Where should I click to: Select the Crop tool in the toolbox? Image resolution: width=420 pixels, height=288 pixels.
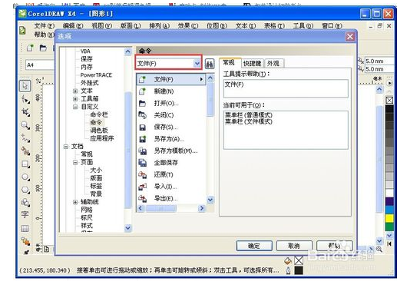pyautogui.click(x=25, y=112)
